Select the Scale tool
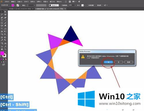Image resolution: width=144 pixels, height=111 pixels. click(x=5, y=29)
